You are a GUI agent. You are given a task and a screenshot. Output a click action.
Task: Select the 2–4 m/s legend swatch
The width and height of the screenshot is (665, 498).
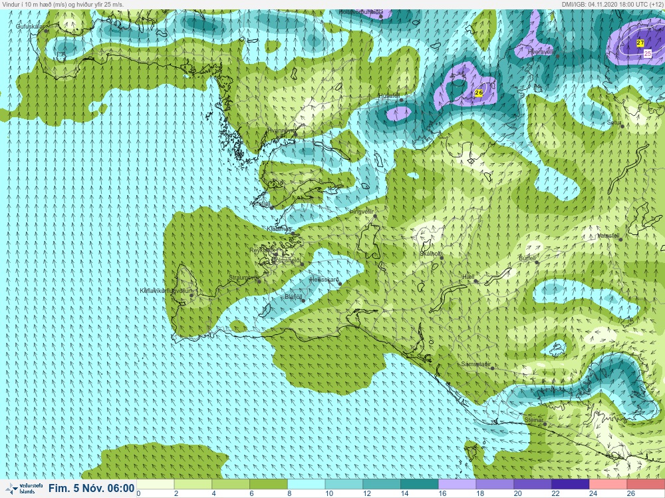click(x=193, y=485)
